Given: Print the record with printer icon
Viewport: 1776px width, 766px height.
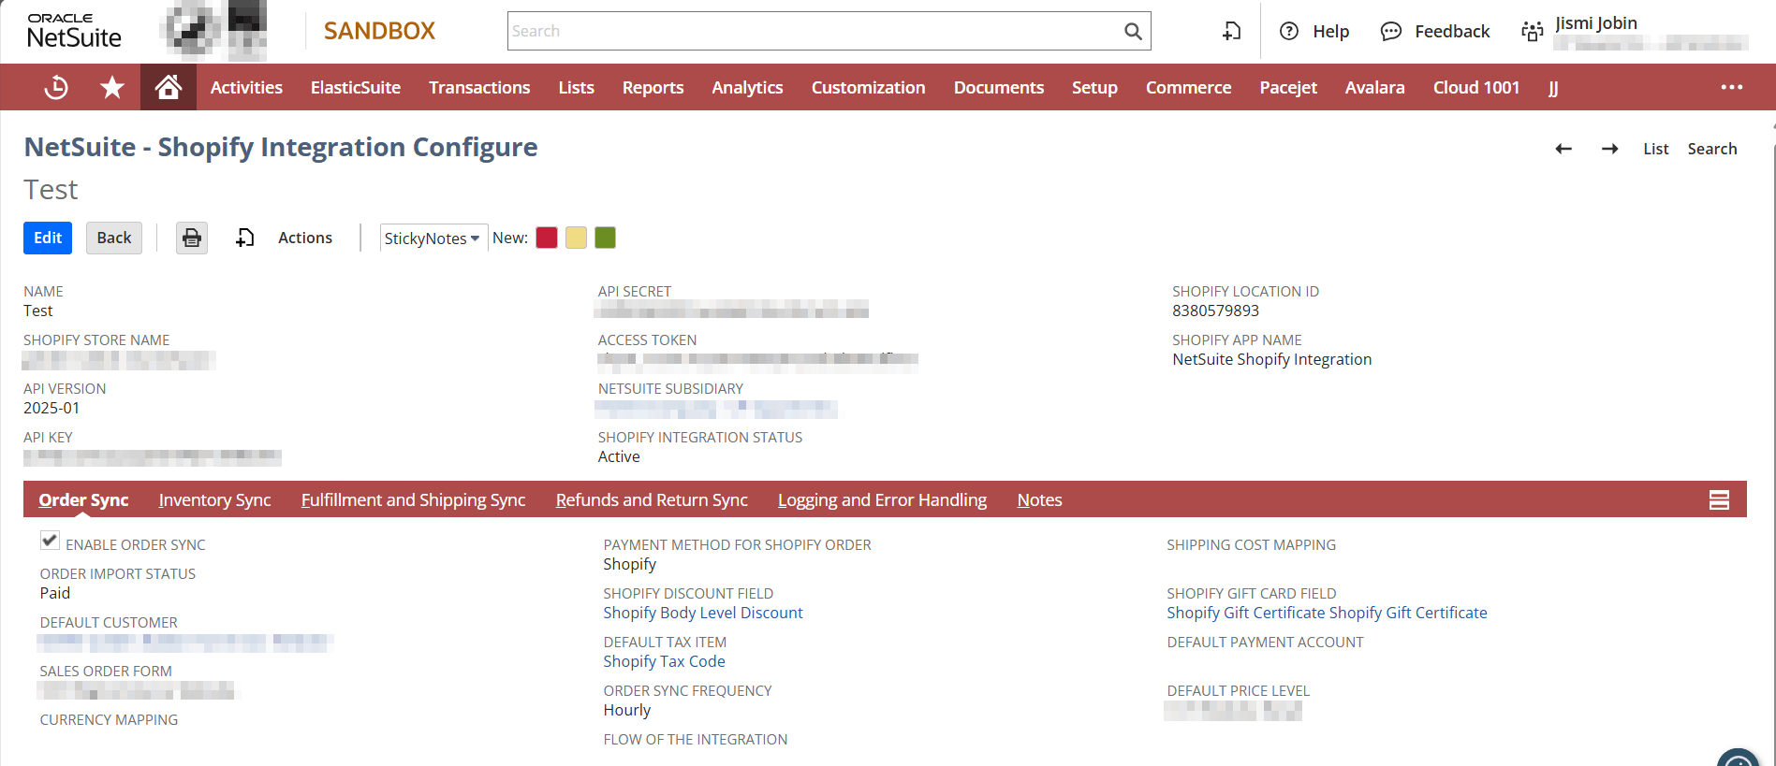Looking at the screenshot, I should pyautogui.click(x=192, y=238).
